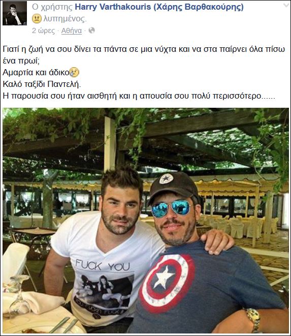Click the public globe privacy icon
291x336 pixels.
(x=91, y=30)
